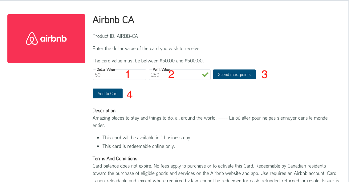The width and height of the screenshot is (349, 182).
Task: Click the pink Airbnb gift card image
Action: (46, 39)
